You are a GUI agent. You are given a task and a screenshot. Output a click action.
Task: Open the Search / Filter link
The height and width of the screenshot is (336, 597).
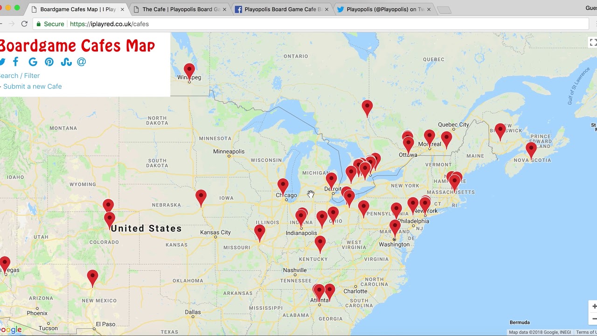(x=20, y=76)
